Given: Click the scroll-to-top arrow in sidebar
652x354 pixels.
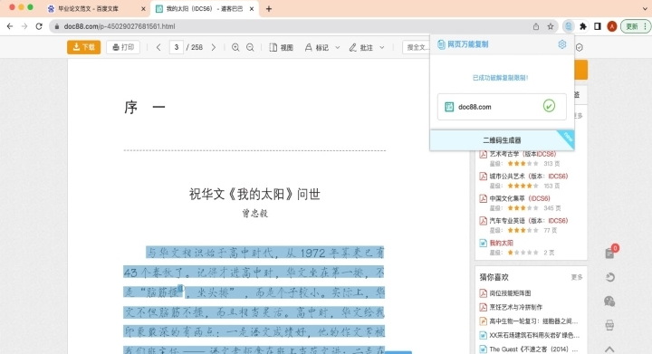Looking at the screenshot, I should point(609,349).
